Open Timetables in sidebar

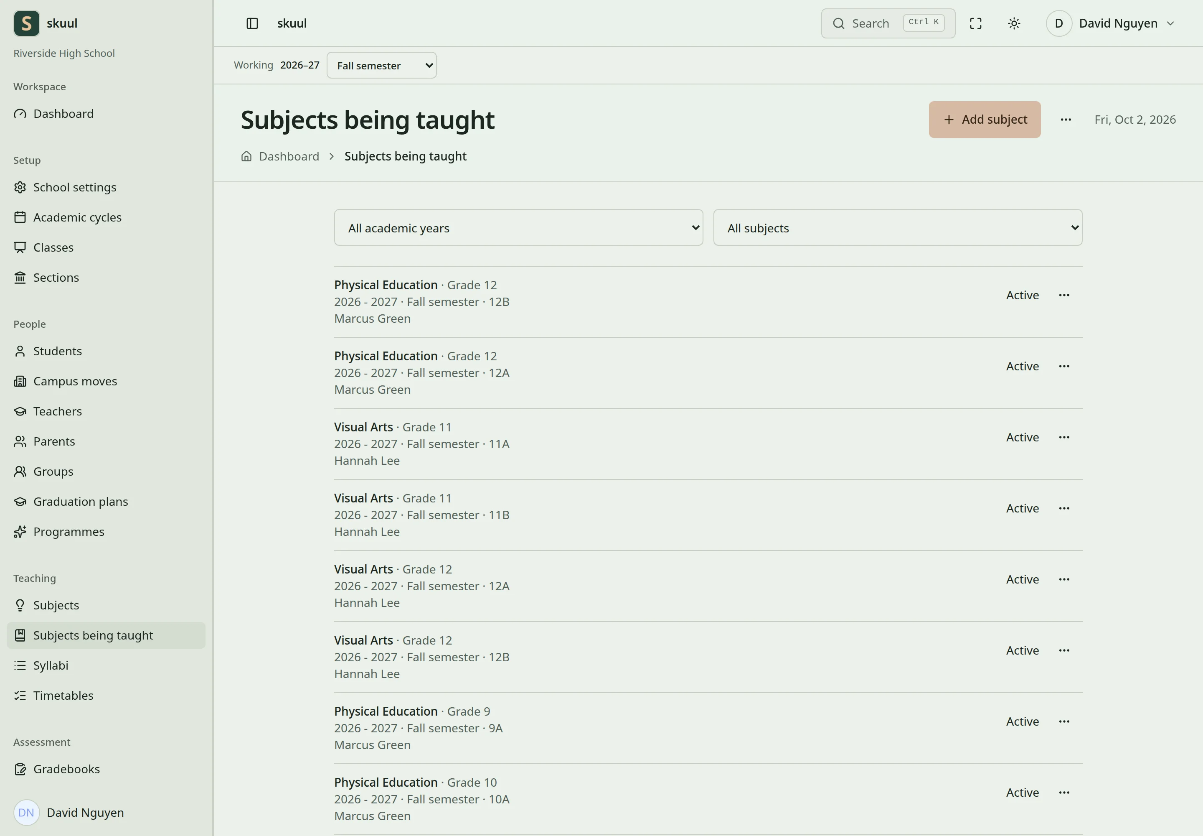click(x=106, y=696)
